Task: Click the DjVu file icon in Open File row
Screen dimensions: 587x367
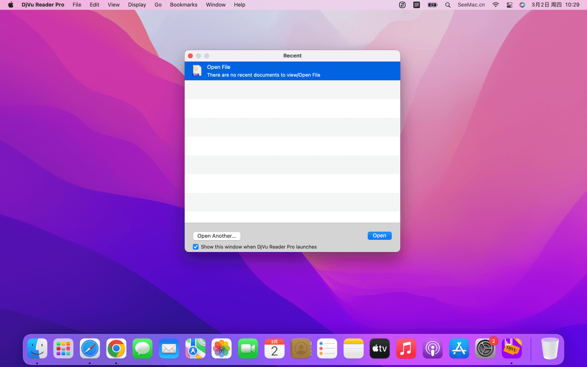Action: [197, 71]
